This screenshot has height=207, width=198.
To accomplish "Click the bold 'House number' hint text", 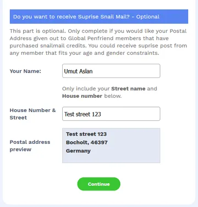I will [x=82, y=96].
